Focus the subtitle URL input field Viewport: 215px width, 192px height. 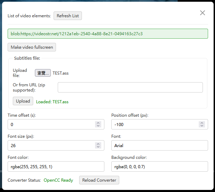coord(130,87)
